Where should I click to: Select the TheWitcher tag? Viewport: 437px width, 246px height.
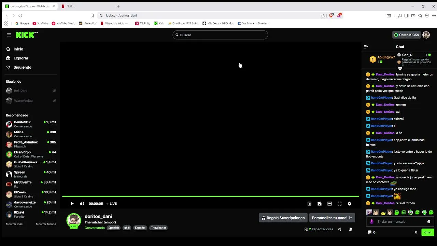pyautogui.click(x=158, y=228)
